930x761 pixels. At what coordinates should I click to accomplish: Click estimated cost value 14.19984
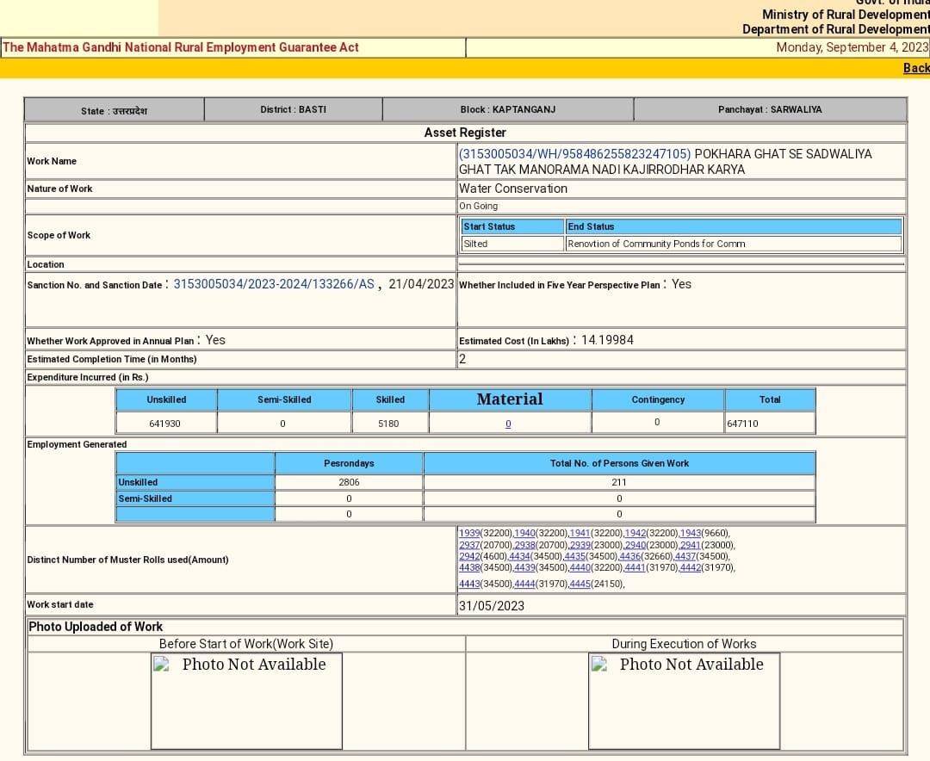[x=607, y=340]
